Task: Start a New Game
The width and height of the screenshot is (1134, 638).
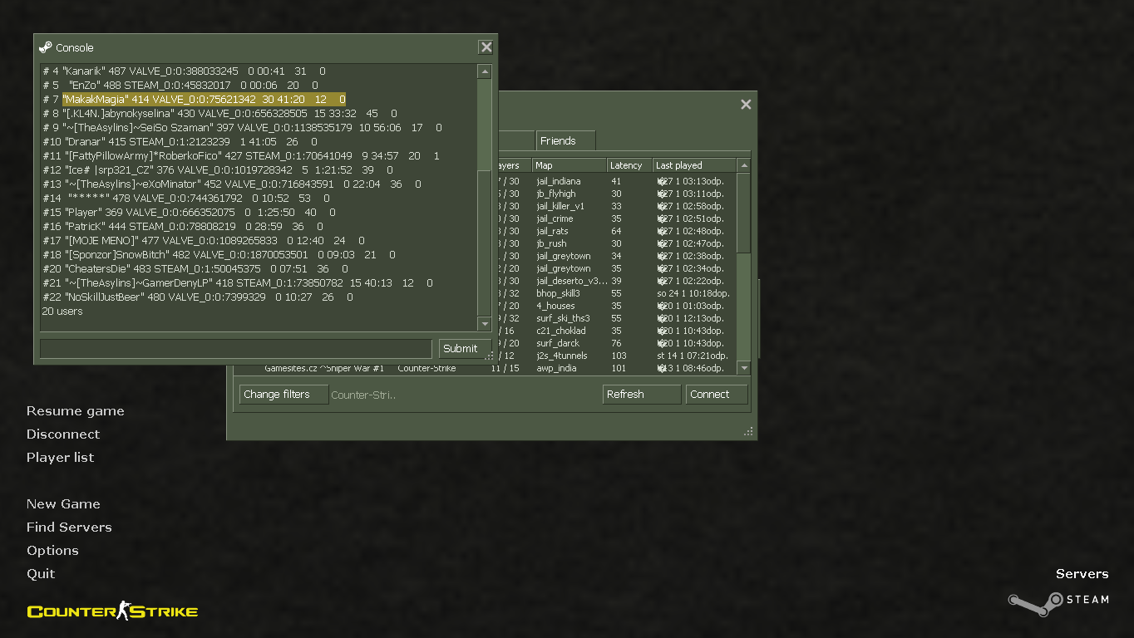Action: tap(63, 504)
